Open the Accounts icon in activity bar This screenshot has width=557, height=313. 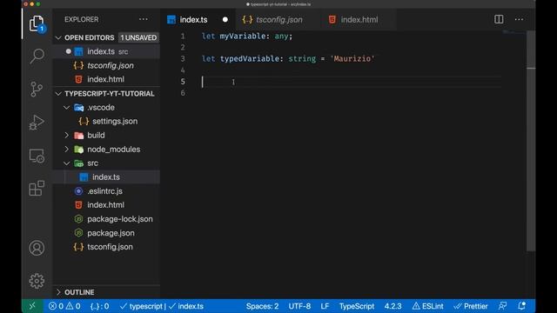[x=37, y=248]
